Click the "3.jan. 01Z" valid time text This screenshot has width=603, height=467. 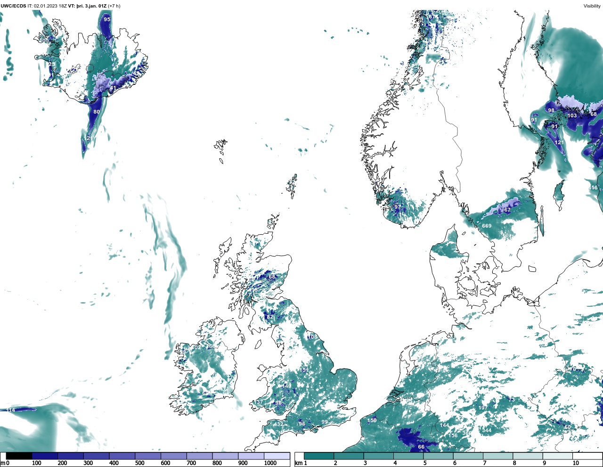pos(95,6)
